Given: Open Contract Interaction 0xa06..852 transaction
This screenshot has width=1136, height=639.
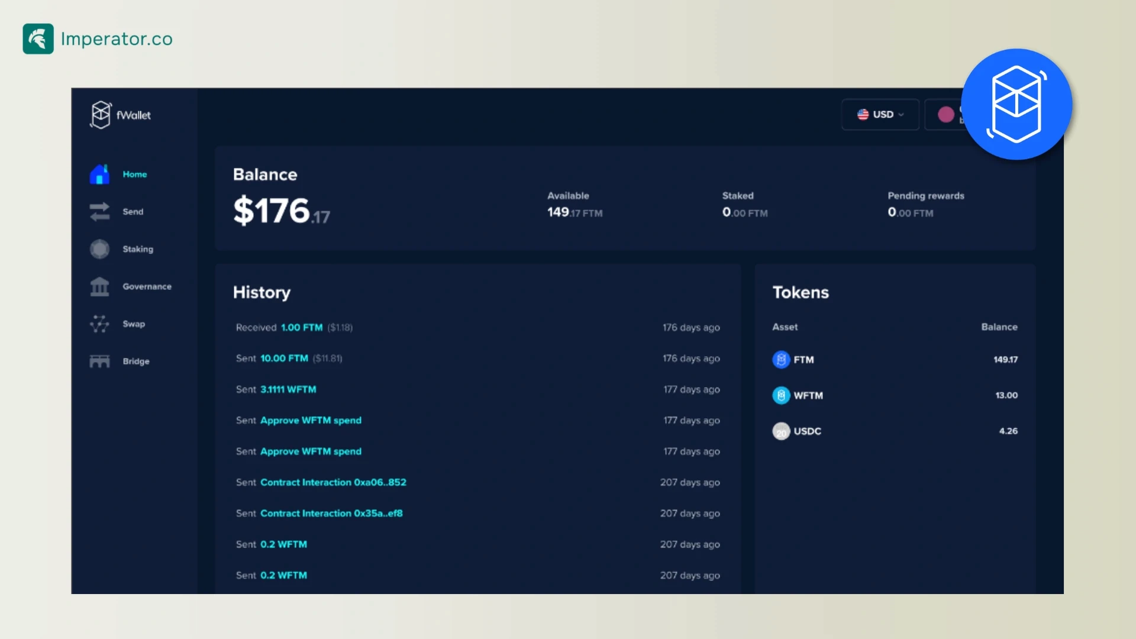Looking at the screenshot, I should (478, 482).
